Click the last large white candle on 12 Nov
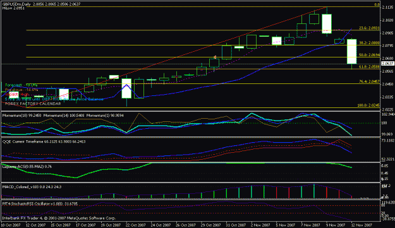This screenshot has height=228, width=395. [x=351, y=51]
